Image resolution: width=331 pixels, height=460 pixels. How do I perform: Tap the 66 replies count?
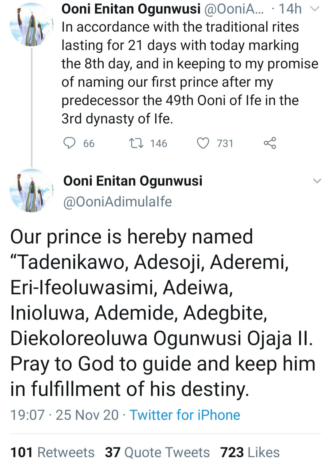(x=89, y=144)
